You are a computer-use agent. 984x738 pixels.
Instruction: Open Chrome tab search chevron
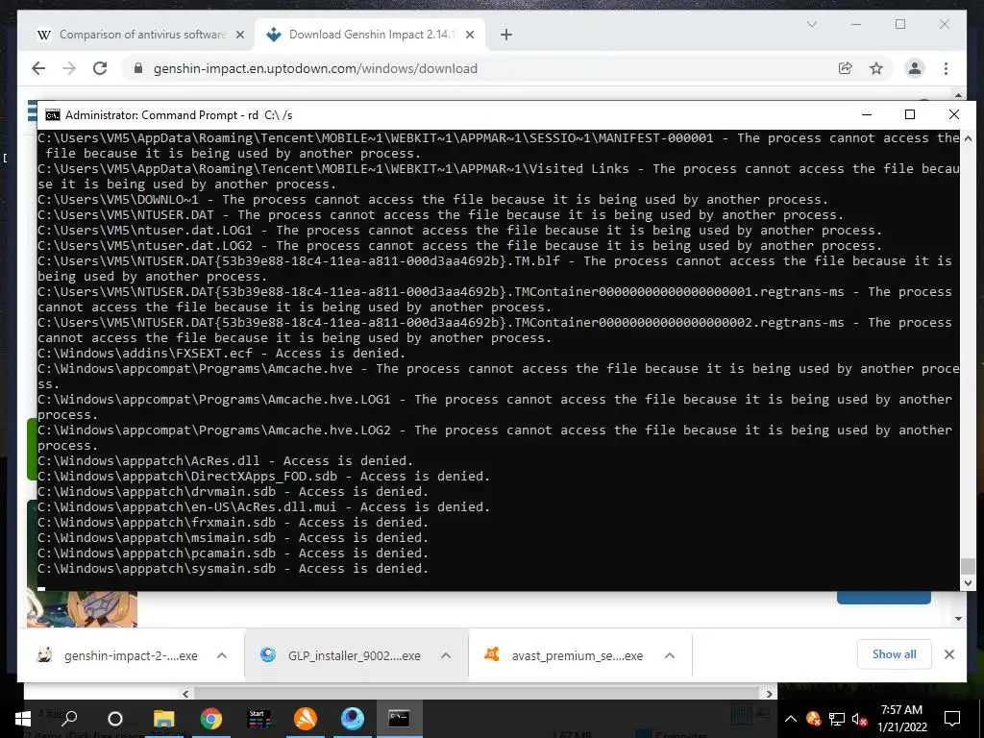[x=811, y=24]
